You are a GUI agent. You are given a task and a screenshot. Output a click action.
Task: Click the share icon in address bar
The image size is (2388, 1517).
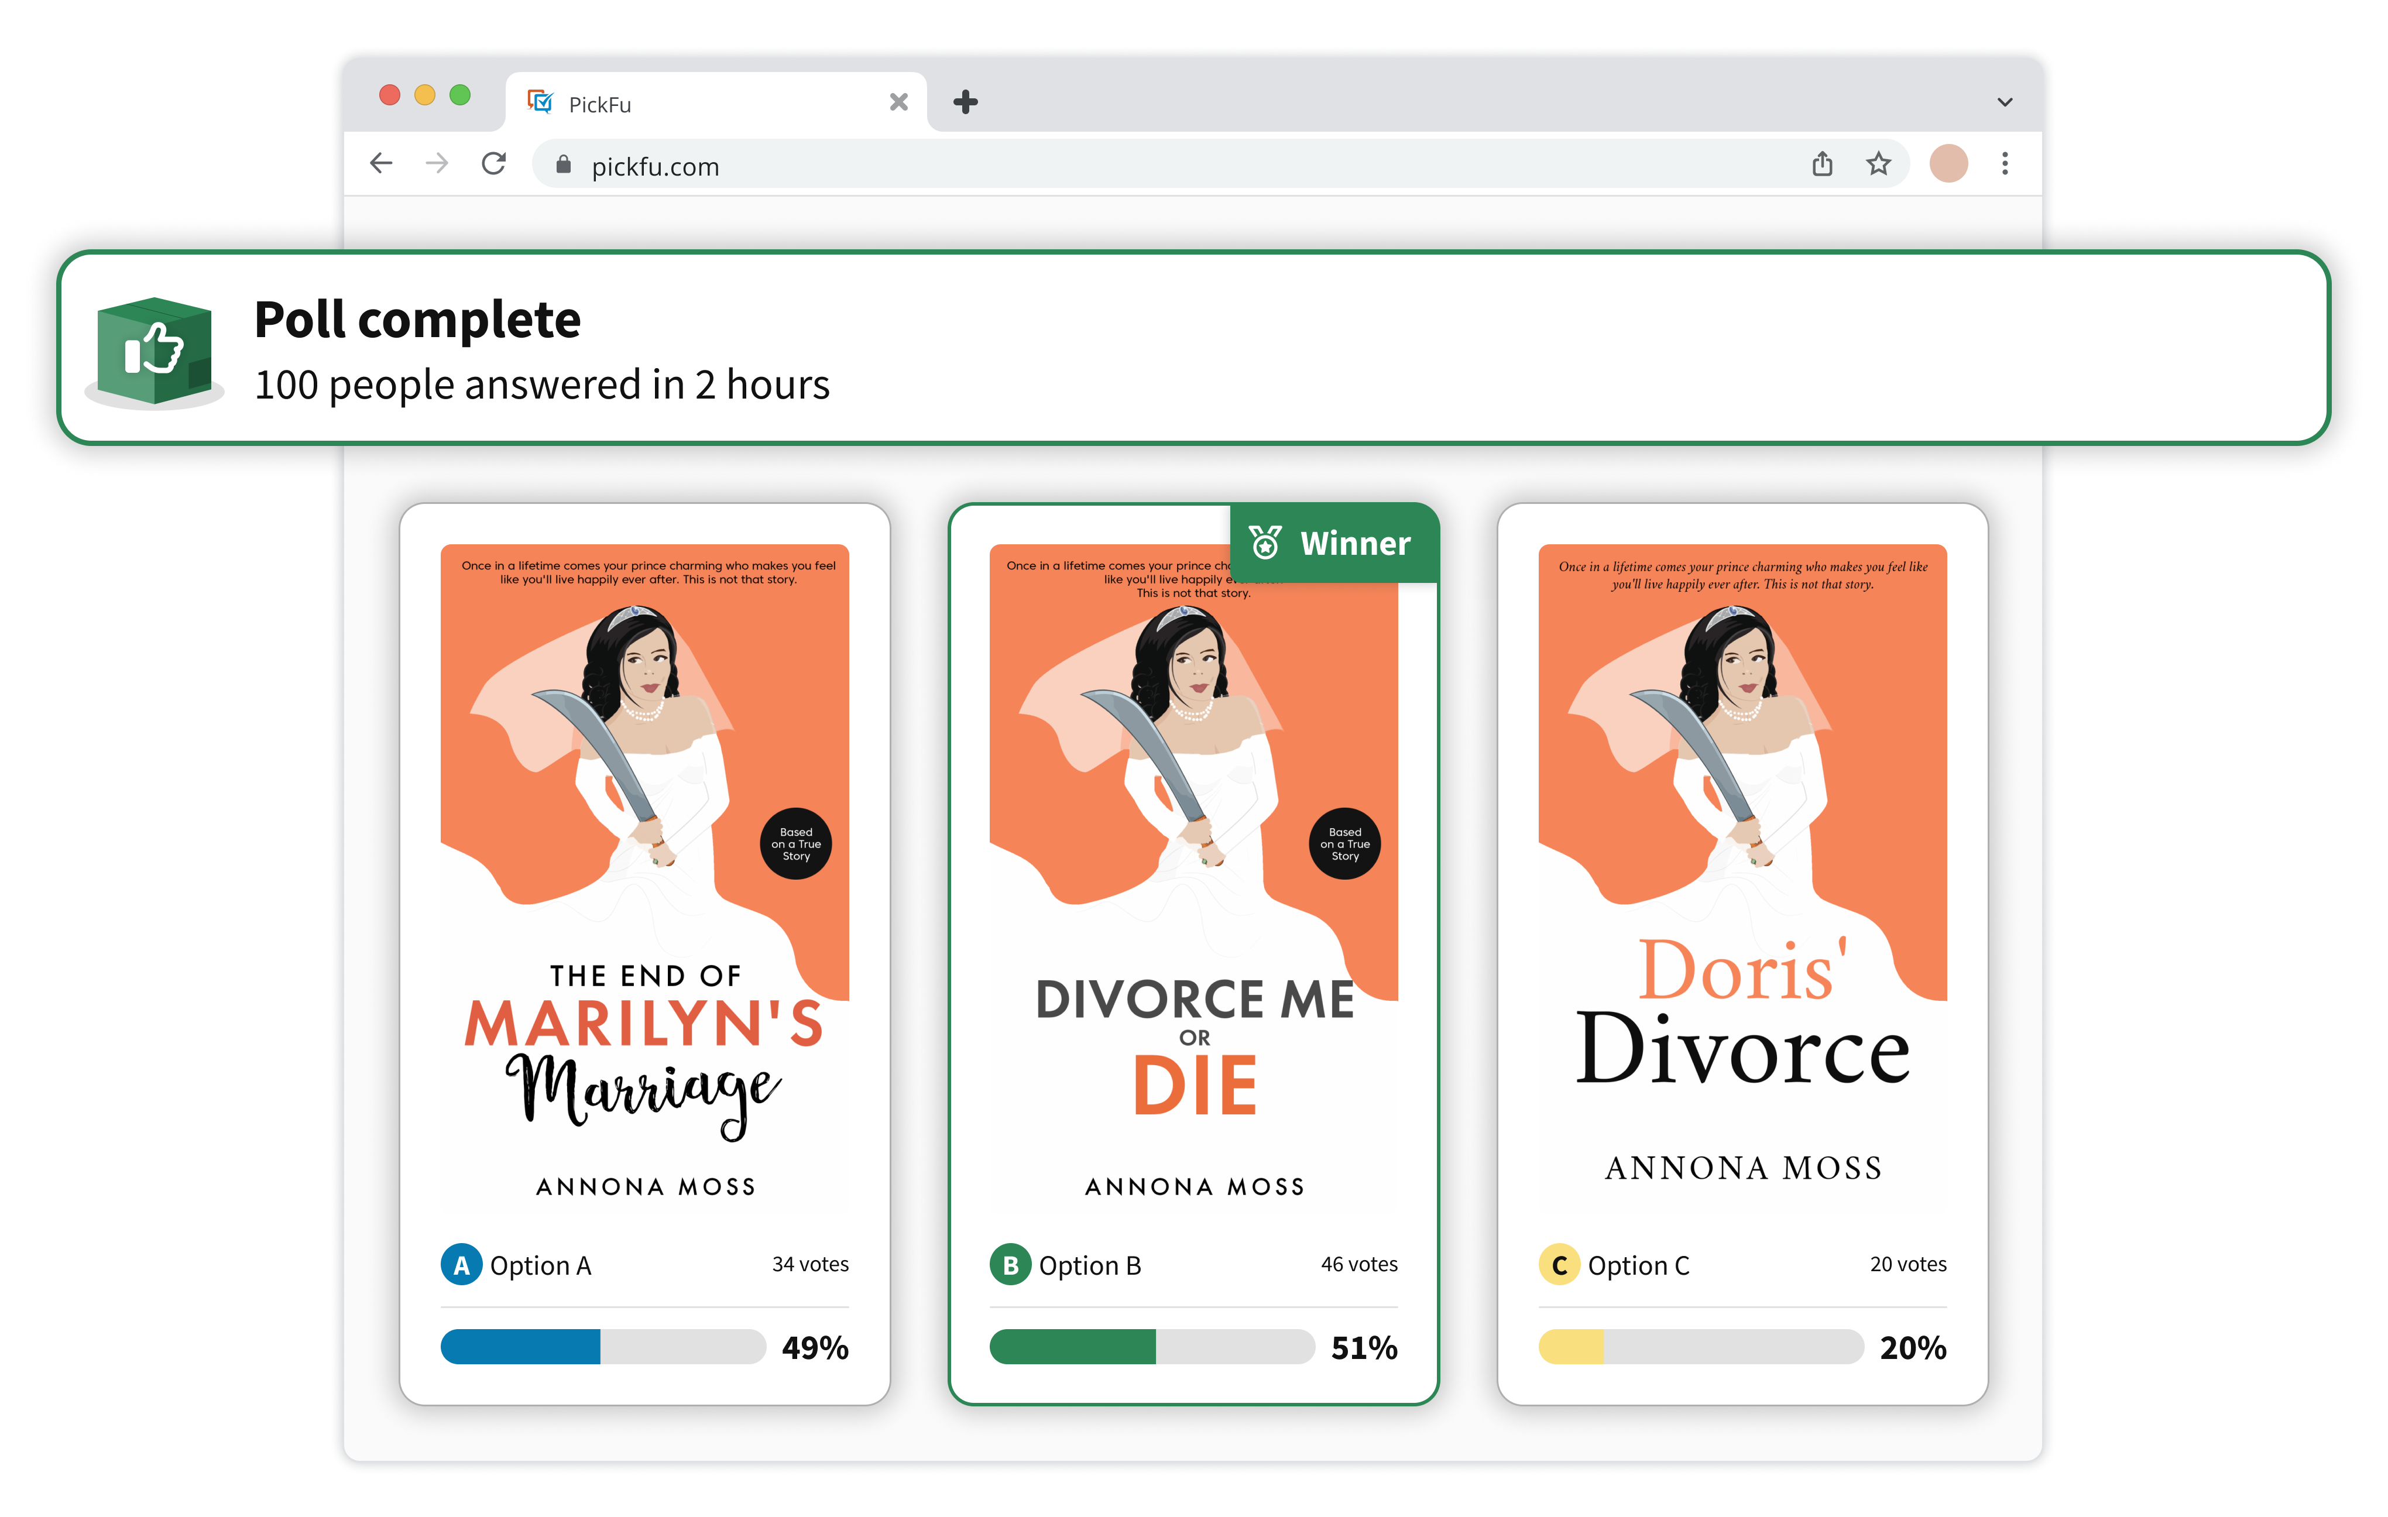[x=1822, y=164]
